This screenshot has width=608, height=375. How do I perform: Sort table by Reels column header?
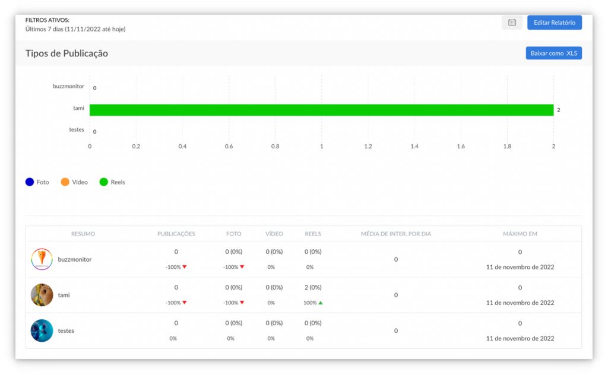coord(312,234)
